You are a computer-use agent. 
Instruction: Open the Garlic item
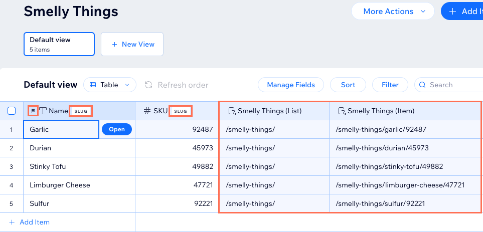(117, 129)
